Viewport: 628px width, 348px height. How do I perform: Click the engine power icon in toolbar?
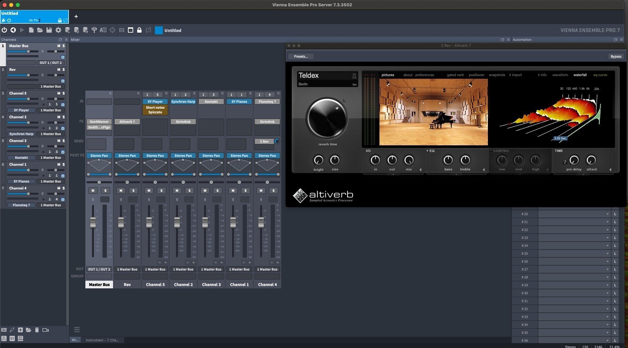click(4, 30)
